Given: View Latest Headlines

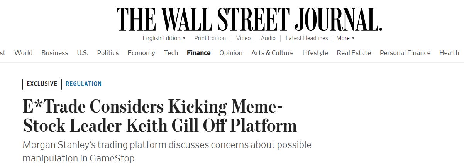Looking at the screenshot, I should (x=307, y=38).
